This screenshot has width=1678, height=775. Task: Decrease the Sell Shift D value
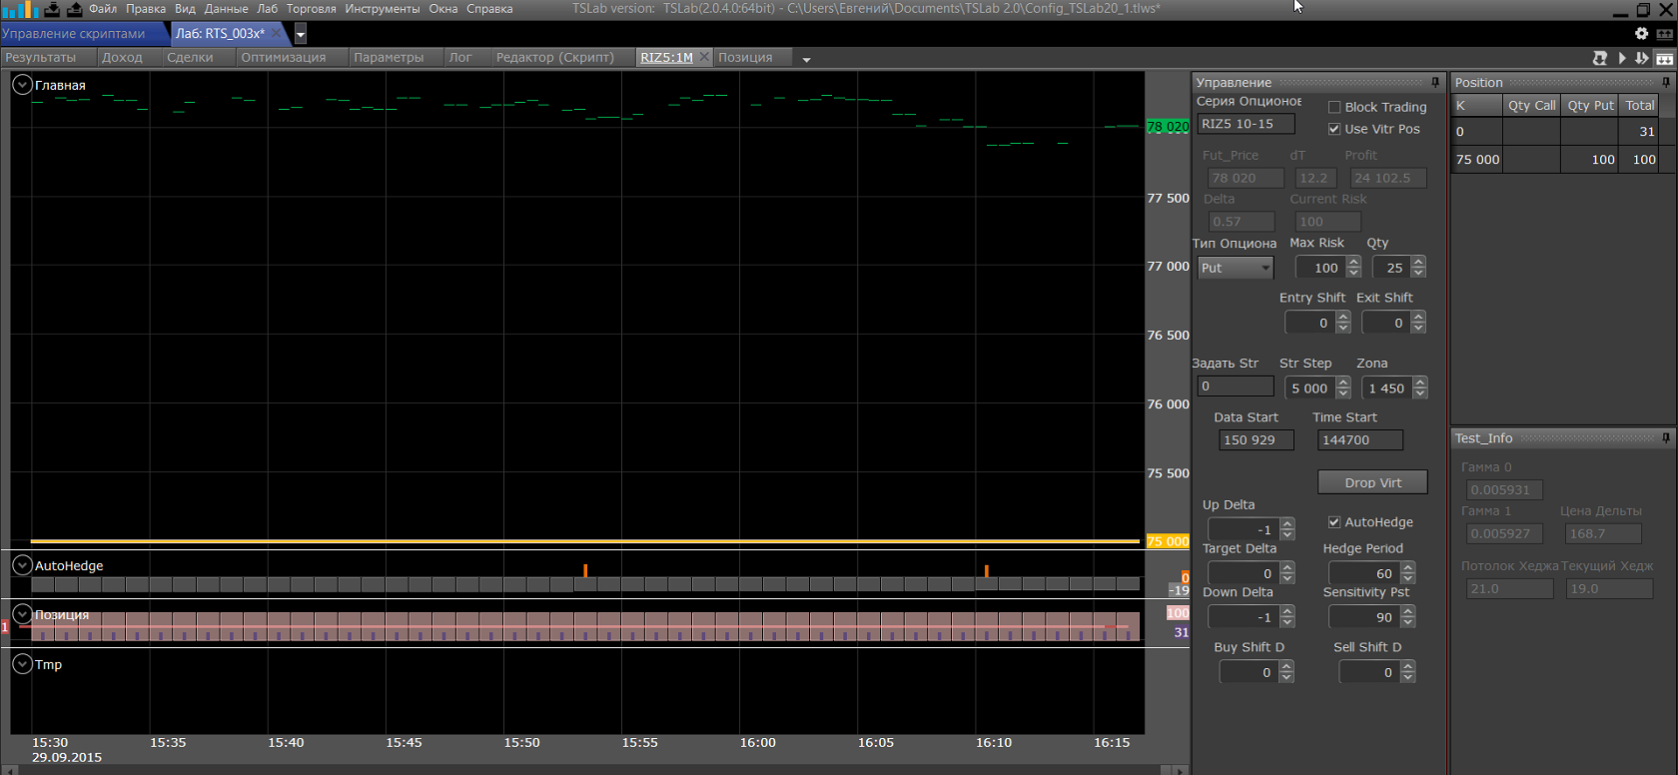click(1407, 677)
